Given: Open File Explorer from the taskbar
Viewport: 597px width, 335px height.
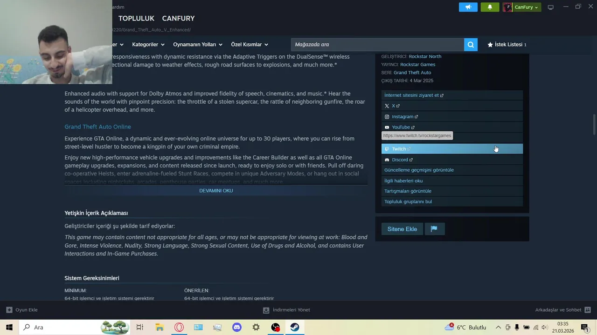Looking at the screenshot, I should click(x=160, y=327).
